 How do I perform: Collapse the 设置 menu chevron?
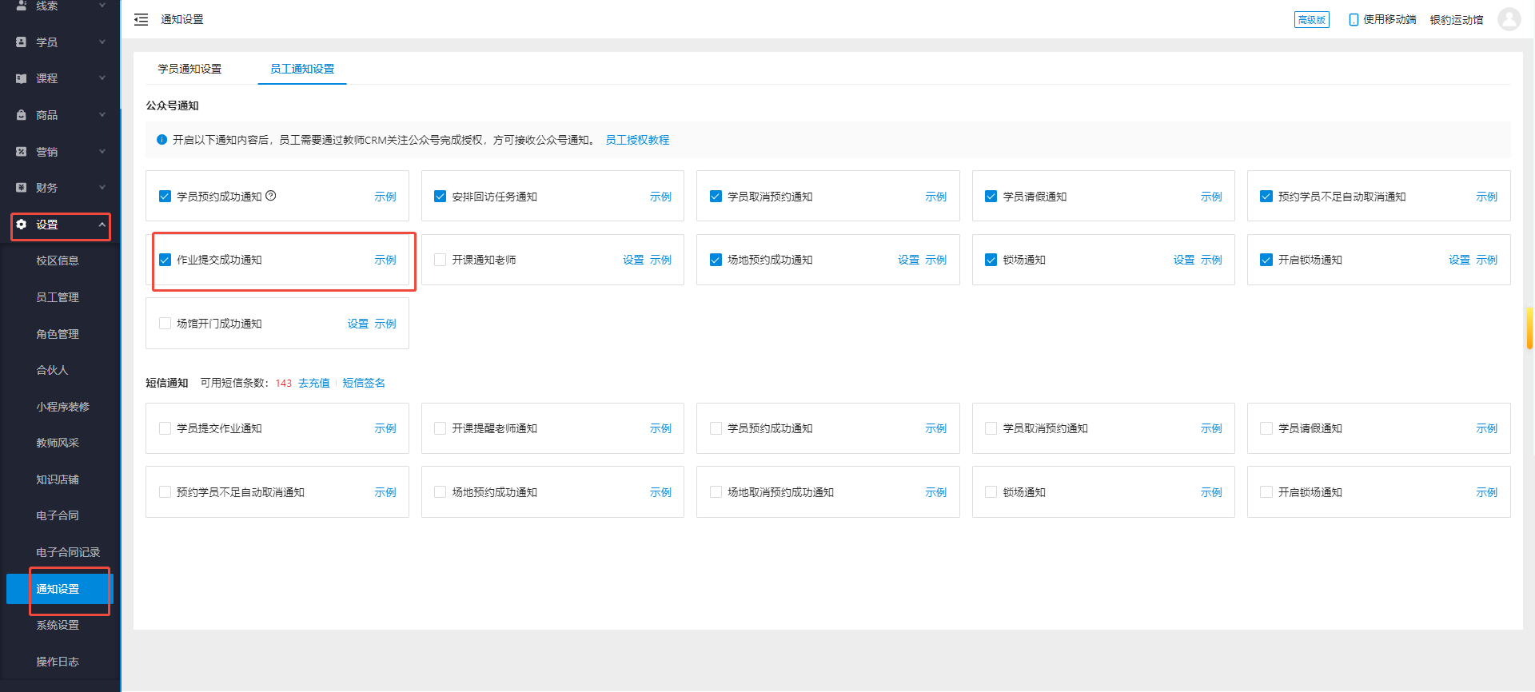click(x=102, y=225)
